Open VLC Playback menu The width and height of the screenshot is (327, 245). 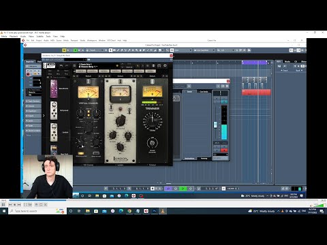pyautogui.click(x=14, y=36)
